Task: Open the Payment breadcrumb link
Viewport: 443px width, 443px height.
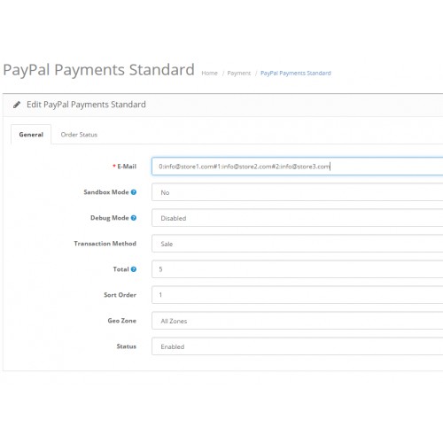Action: pos(238,74)
